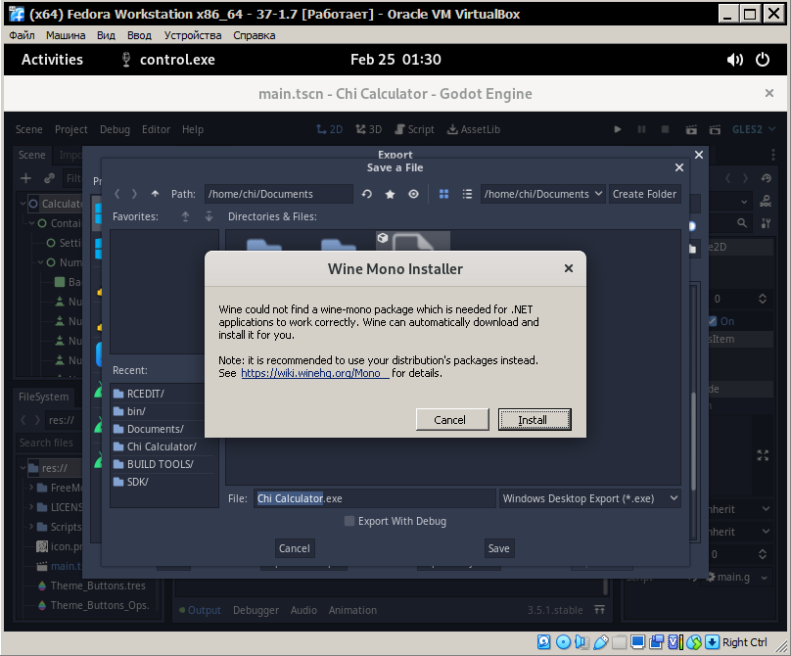Move favorite up arrow
The height and width of the screenshot is (656, 791).
pyautogui.click(x=186, y=216)
